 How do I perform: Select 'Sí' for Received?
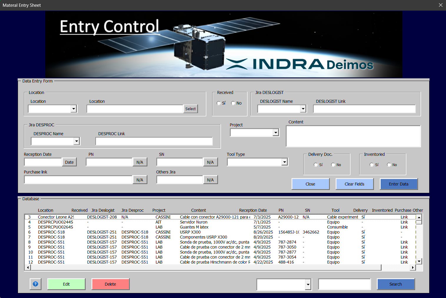tap(219, 103)
